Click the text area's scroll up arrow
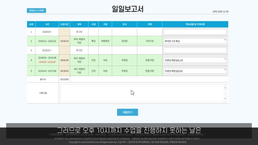The width and height of the screenshot is (258, 145). [x=225, y=88]
